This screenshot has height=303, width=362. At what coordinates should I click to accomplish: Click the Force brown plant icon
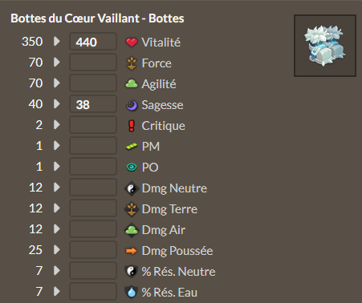pos(132,63)
